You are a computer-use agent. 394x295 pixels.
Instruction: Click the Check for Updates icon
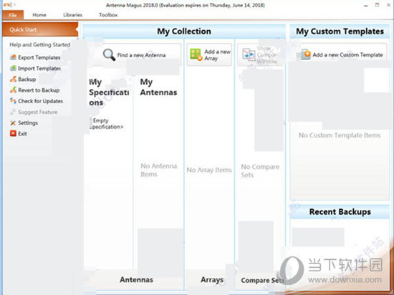click(x=13, y=101)
